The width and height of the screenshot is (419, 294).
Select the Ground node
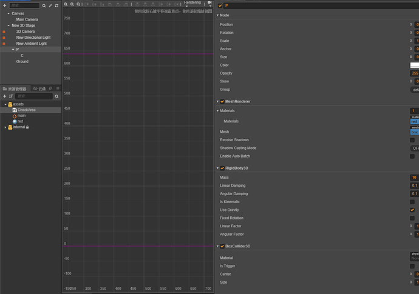coord(22,61)
